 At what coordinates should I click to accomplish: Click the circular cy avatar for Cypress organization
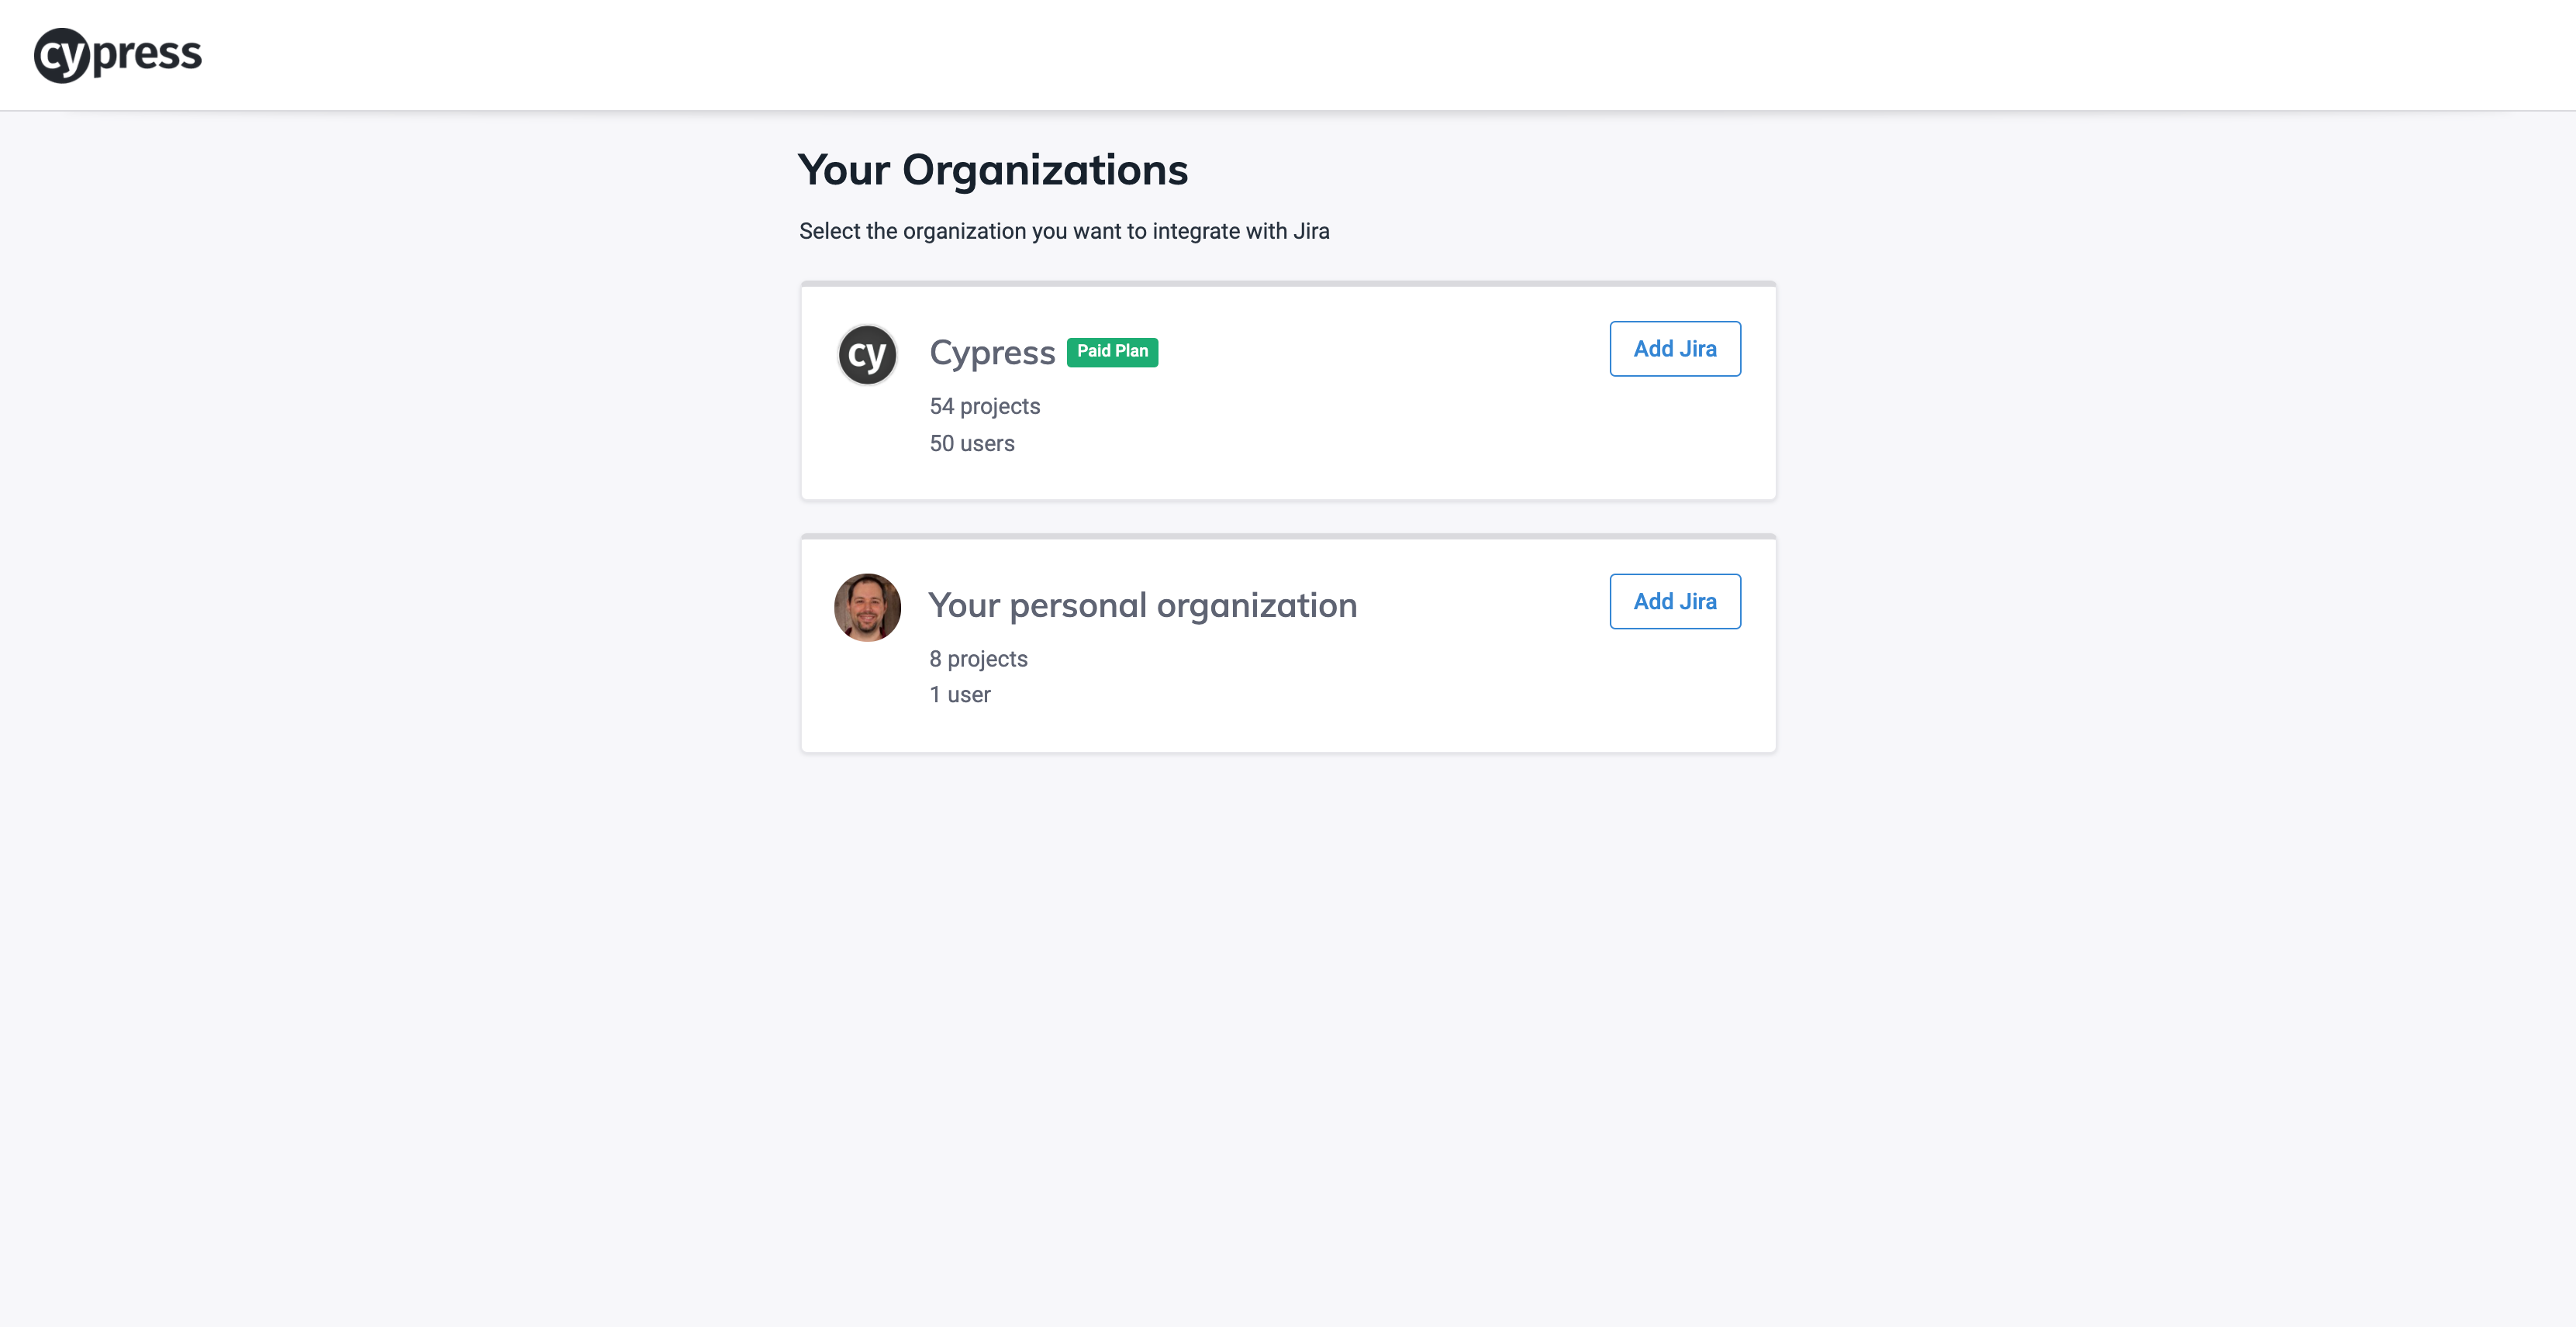866,353
